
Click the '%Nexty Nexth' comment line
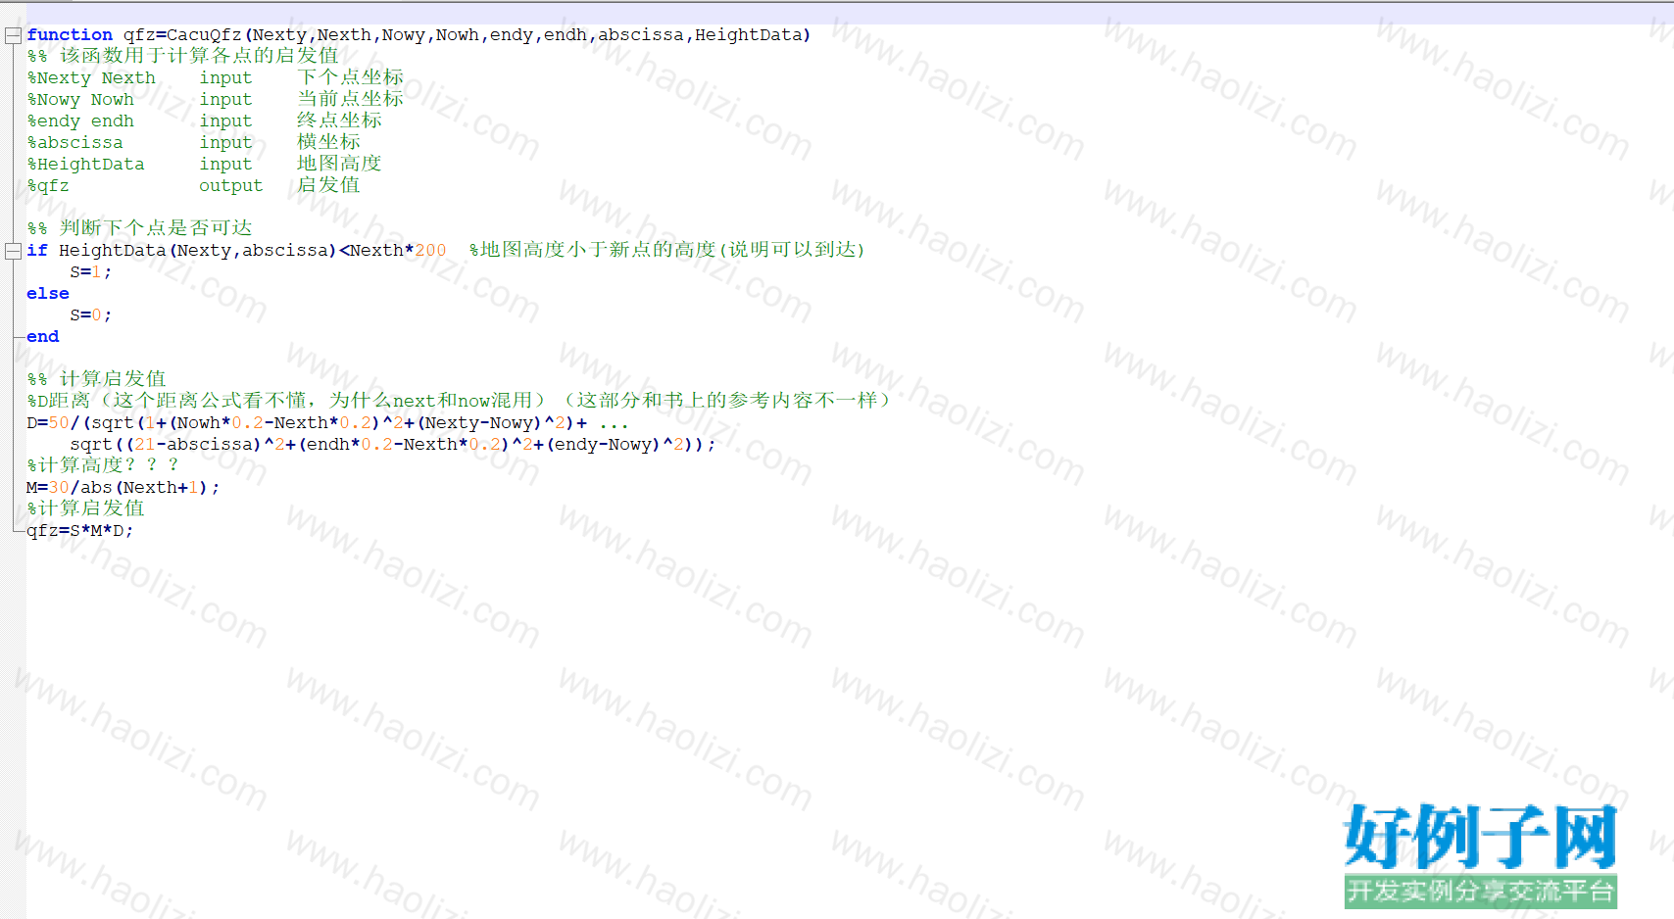tap(216, 77)
